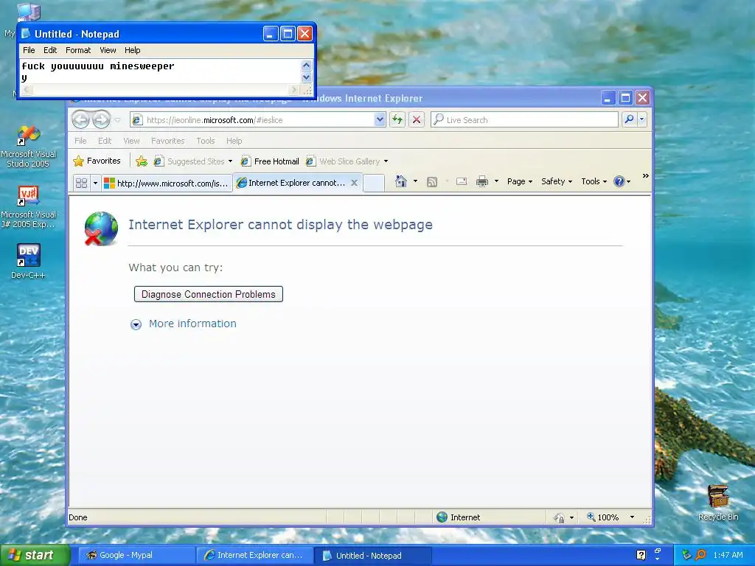The image size is (755, 566).
Task: Click the Print icon in command bar
Action: [482, 181]
